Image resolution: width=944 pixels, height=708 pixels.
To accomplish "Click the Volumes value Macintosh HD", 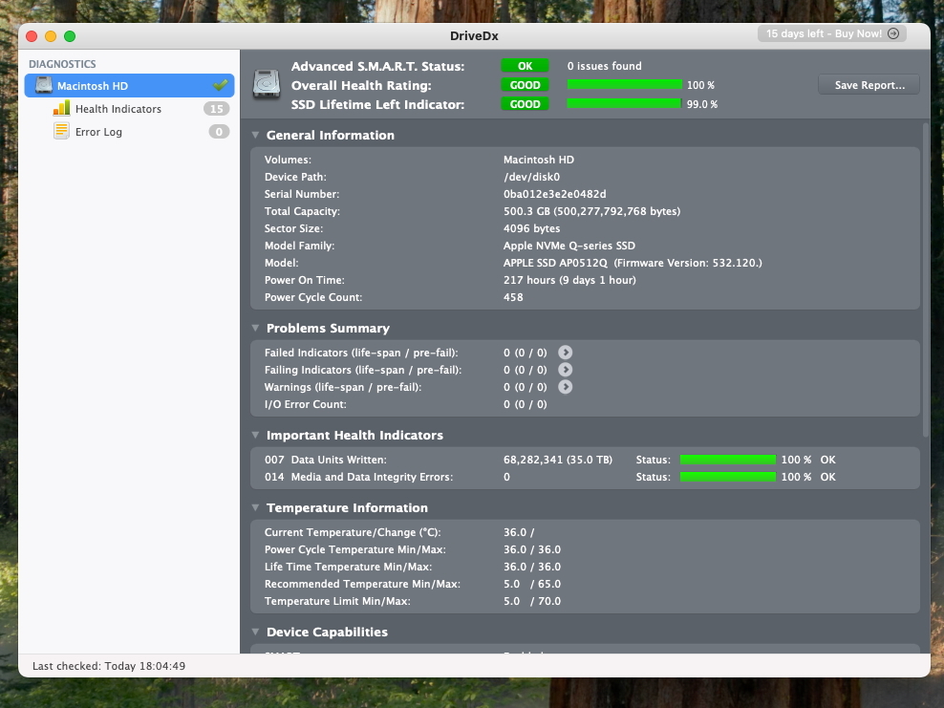I will 538,160.
